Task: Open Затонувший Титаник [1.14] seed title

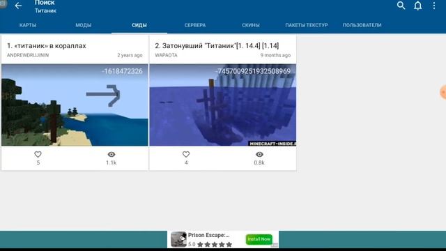Action: (217, 46)
